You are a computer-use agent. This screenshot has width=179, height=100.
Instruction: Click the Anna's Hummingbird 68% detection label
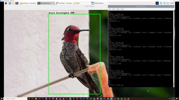click(62, 13)
